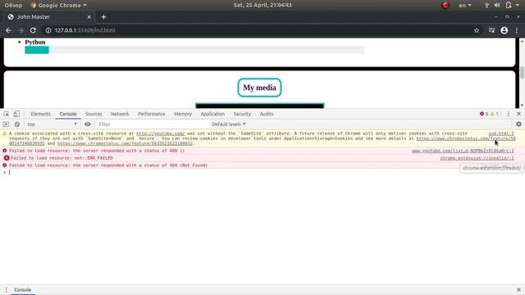Image resolution: width=525 pixels, height=295 pixels.
Task: Open console settings gear
Action: coord(518,124)
